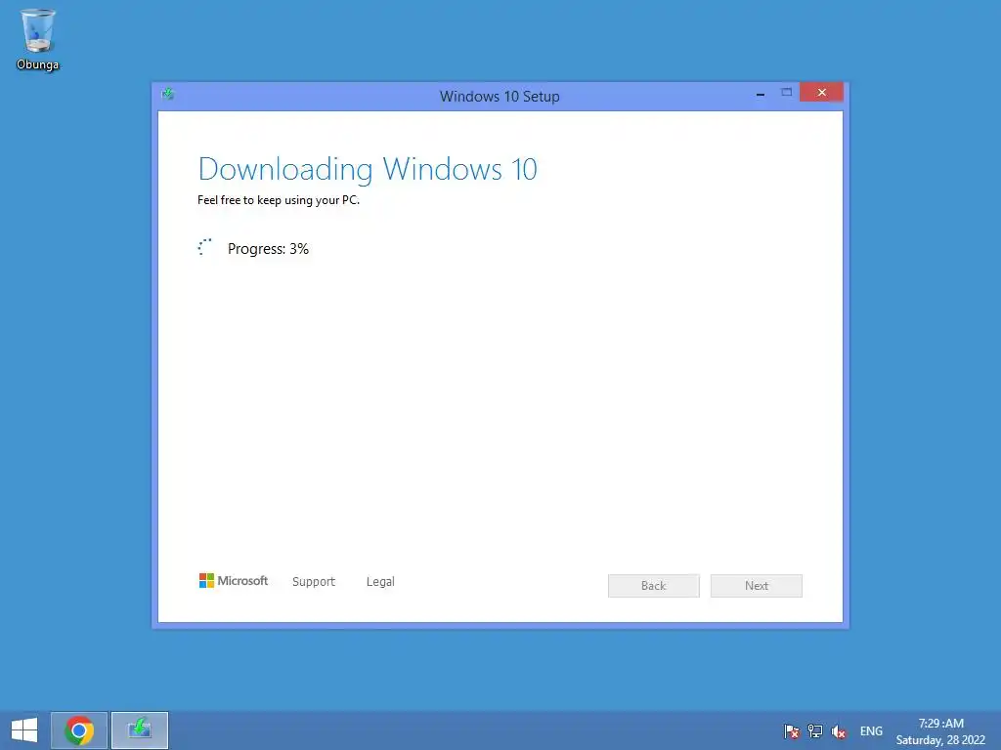This screenshot has height=750, width=1001.
Task: Click the Microsoft logo in setup footer
Action: (234, 581)
